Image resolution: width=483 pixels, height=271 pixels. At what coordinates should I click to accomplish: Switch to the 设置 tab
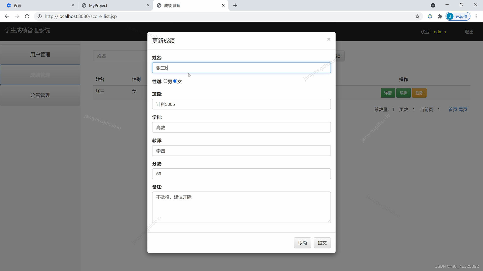coord(40,5)
